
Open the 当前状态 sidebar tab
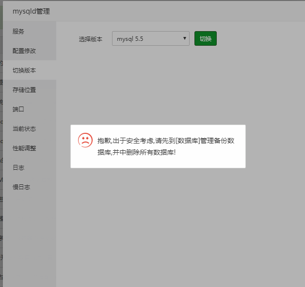point(30,128)
